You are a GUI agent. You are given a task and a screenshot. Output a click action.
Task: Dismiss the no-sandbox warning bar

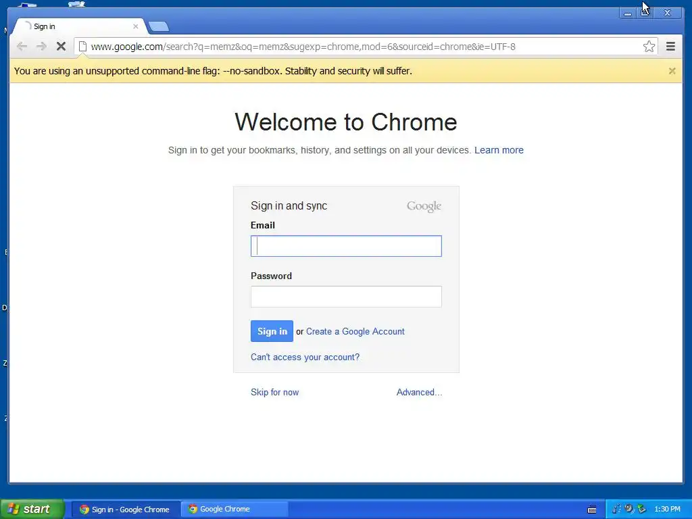(672, 71)
